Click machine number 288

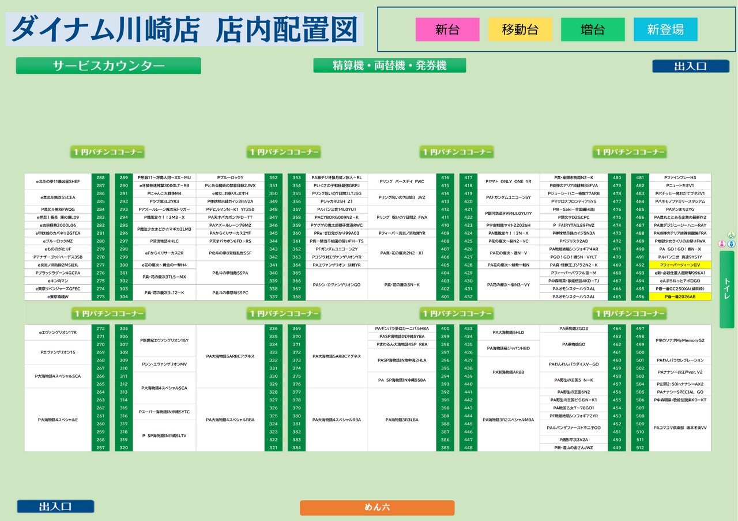tap(100, 177)
